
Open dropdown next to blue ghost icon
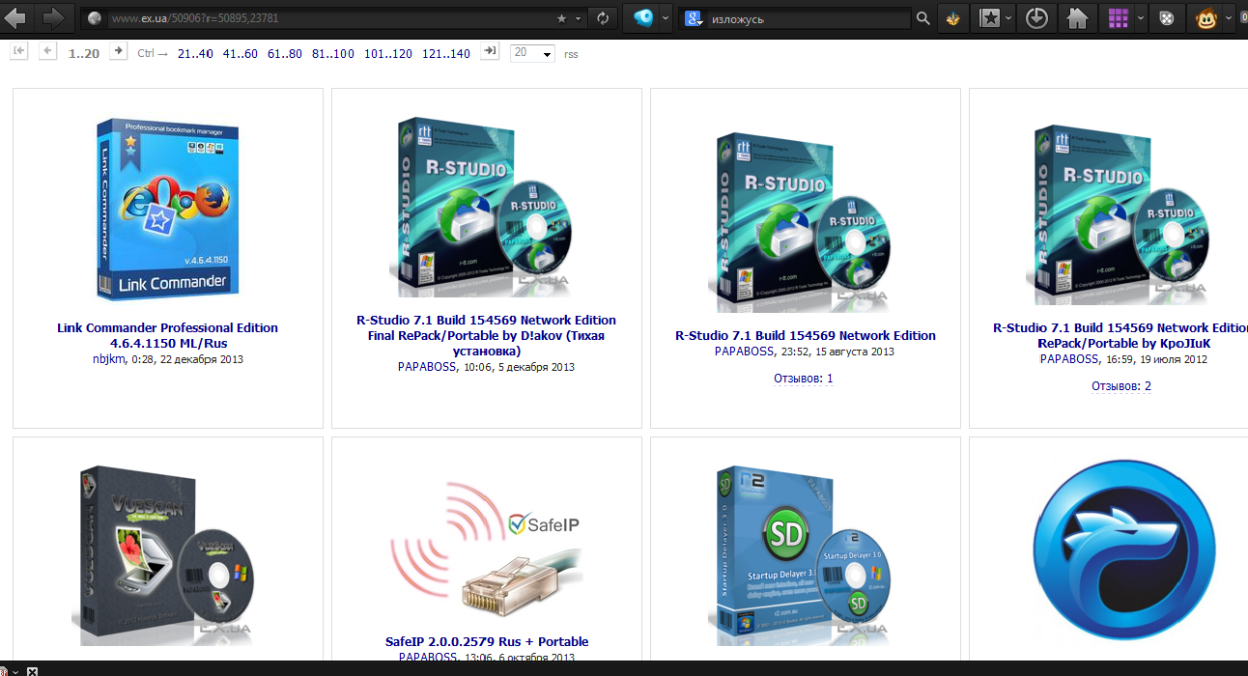(x=666, y=18)
